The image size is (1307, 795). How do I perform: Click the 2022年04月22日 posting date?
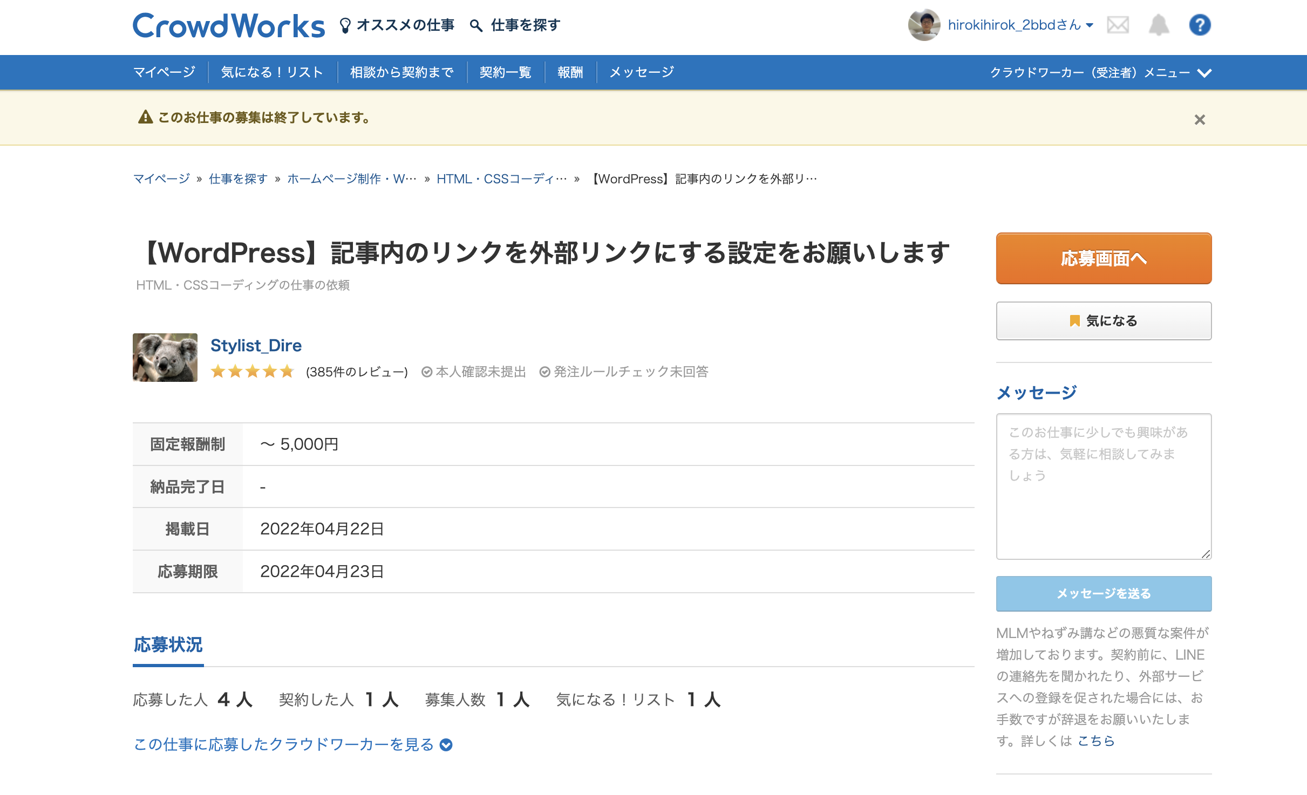pyautogui.click(x=322, y=529)
